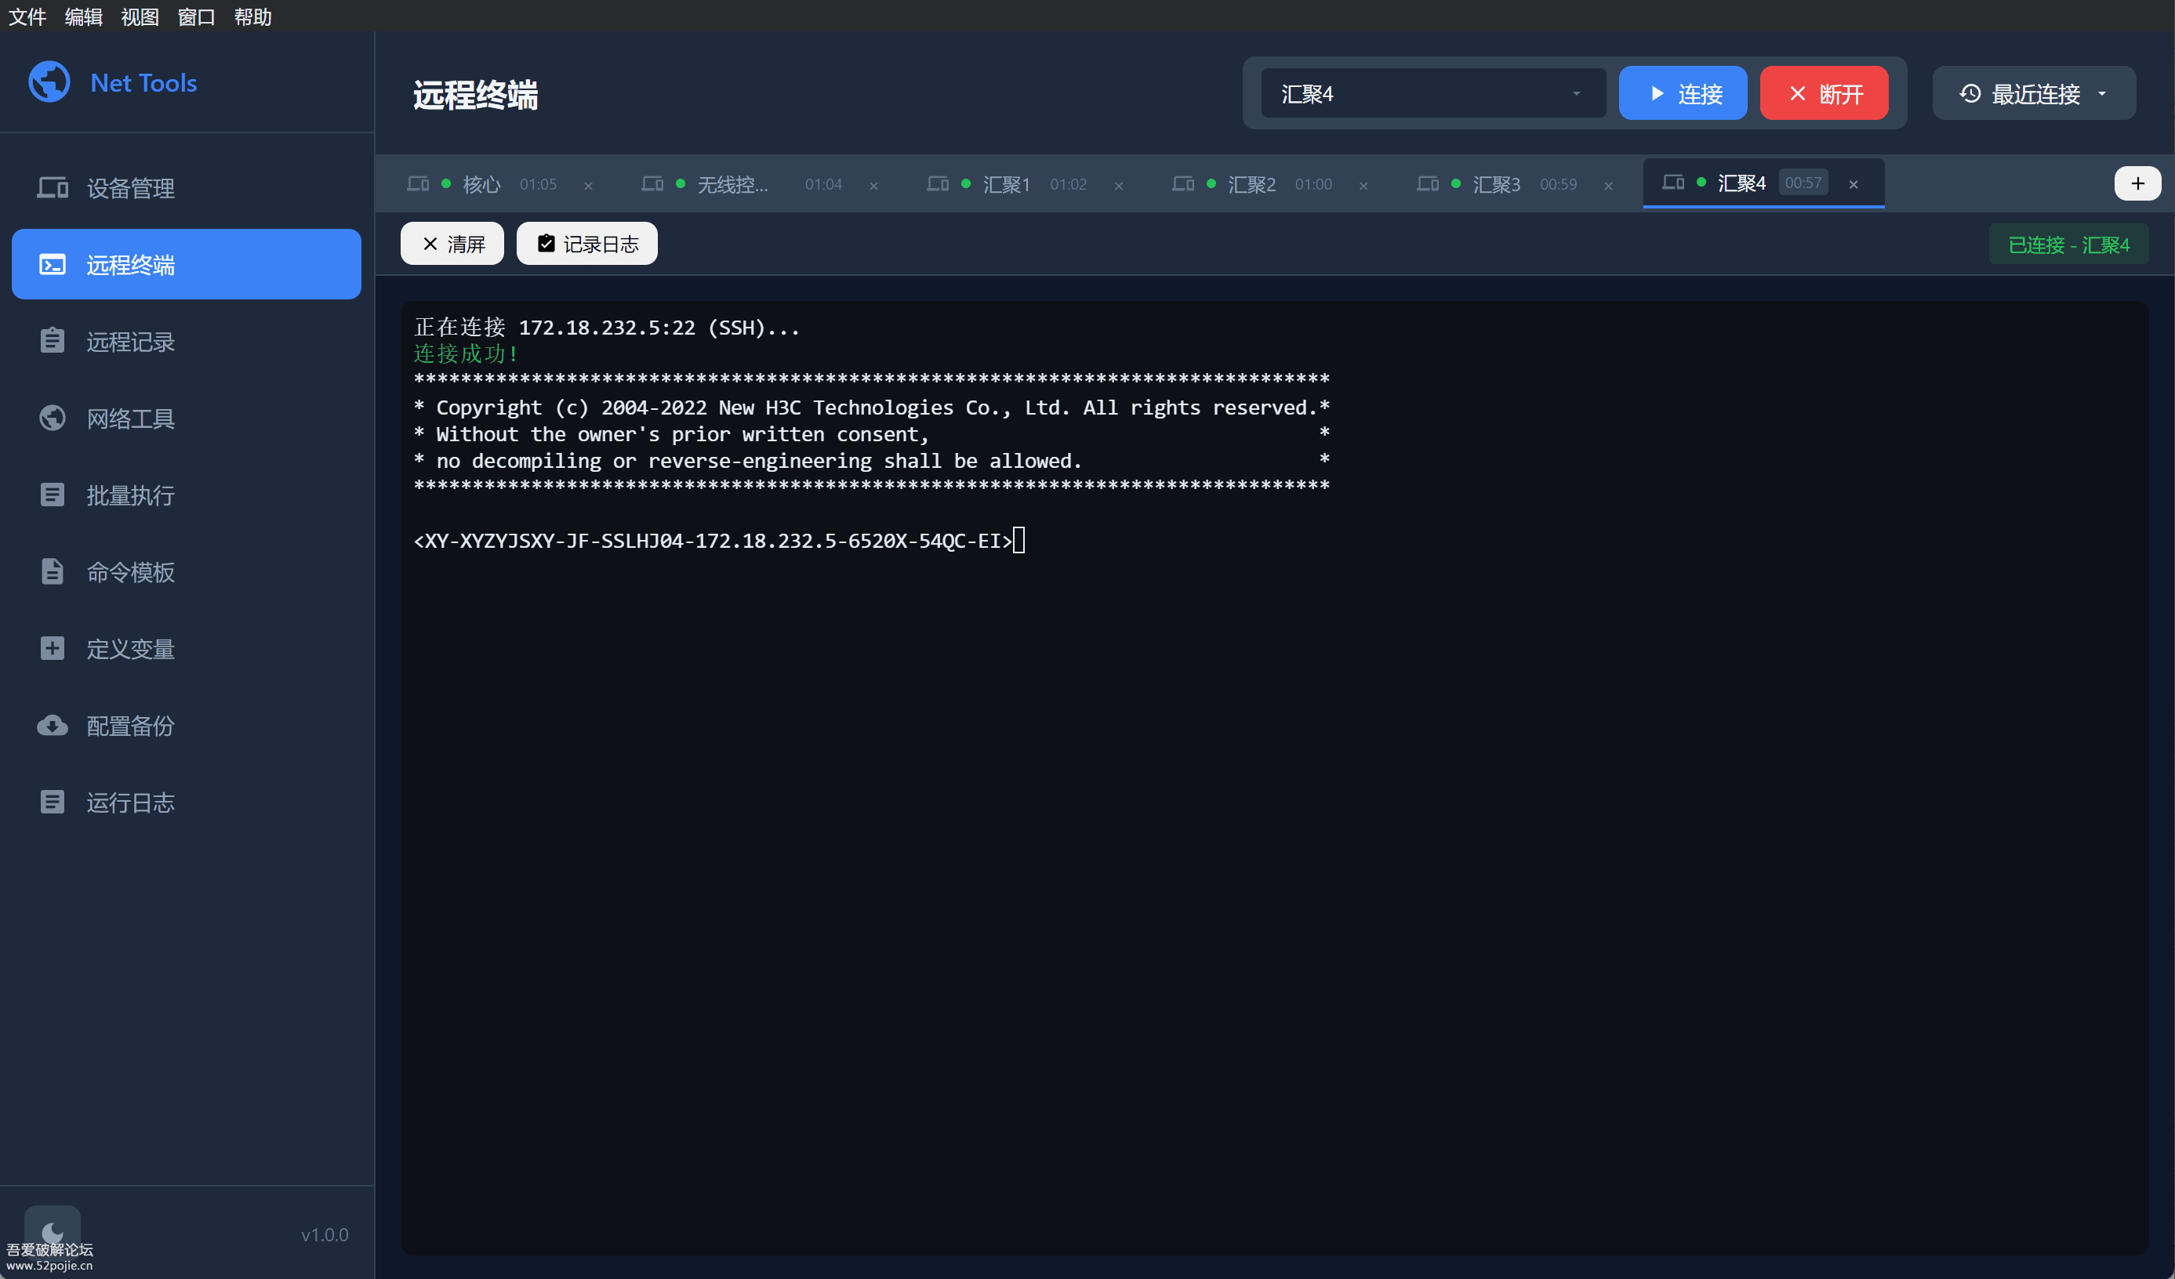Open the 远程记录 remote records section
2175x1279 pixels.
coord(129,342)
